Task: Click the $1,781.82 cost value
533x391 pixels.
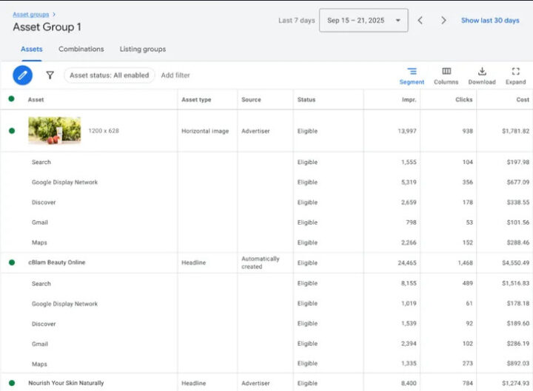Action: point(516,131)
